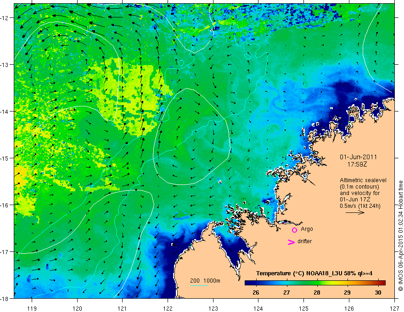Click the 29 label on temperature scale
The height and width of the screenshot is (312, 404).
pos(348,292)
